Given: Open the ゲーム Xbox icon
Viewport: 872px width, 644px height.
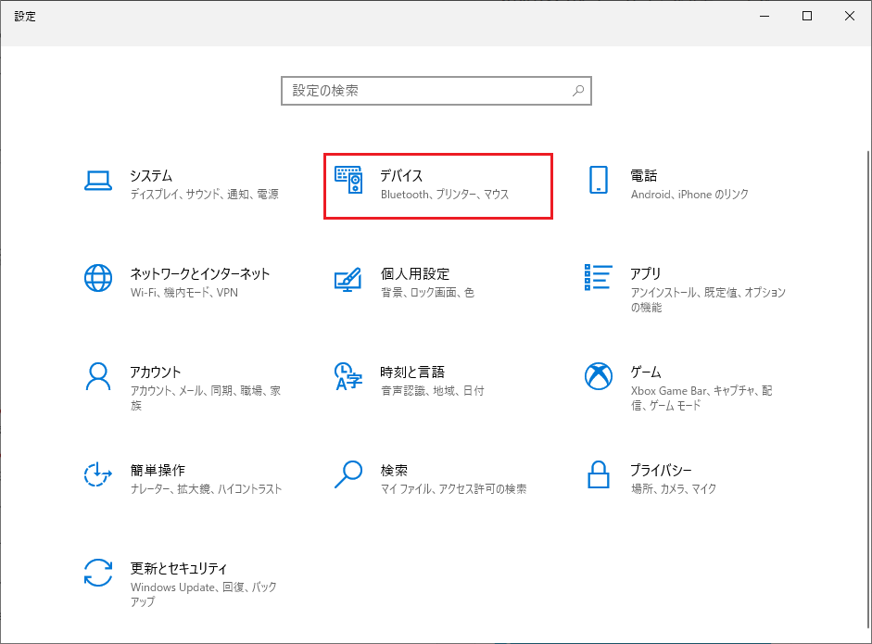Looking at the screenshot, I should pyautogui.click(x=599, y=376).
